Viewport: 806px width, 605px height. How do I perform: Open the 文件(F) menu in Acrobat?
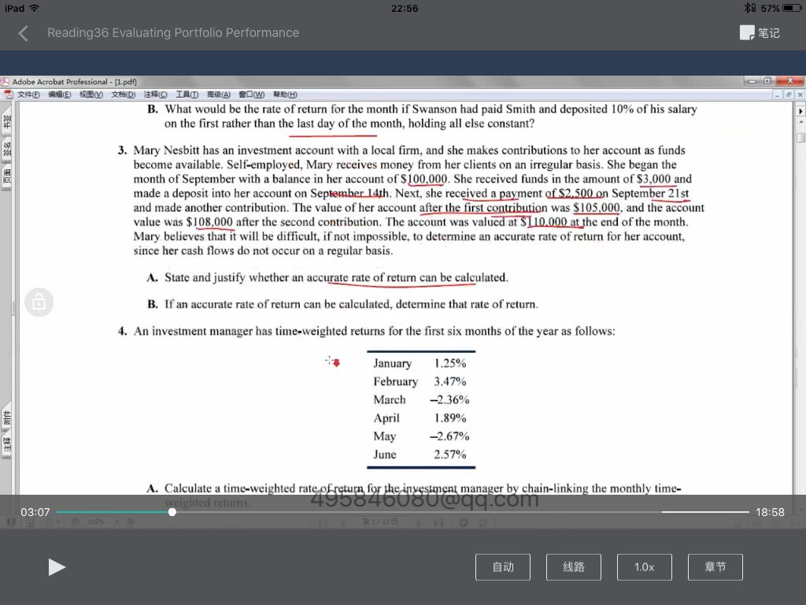coord(28,95)
